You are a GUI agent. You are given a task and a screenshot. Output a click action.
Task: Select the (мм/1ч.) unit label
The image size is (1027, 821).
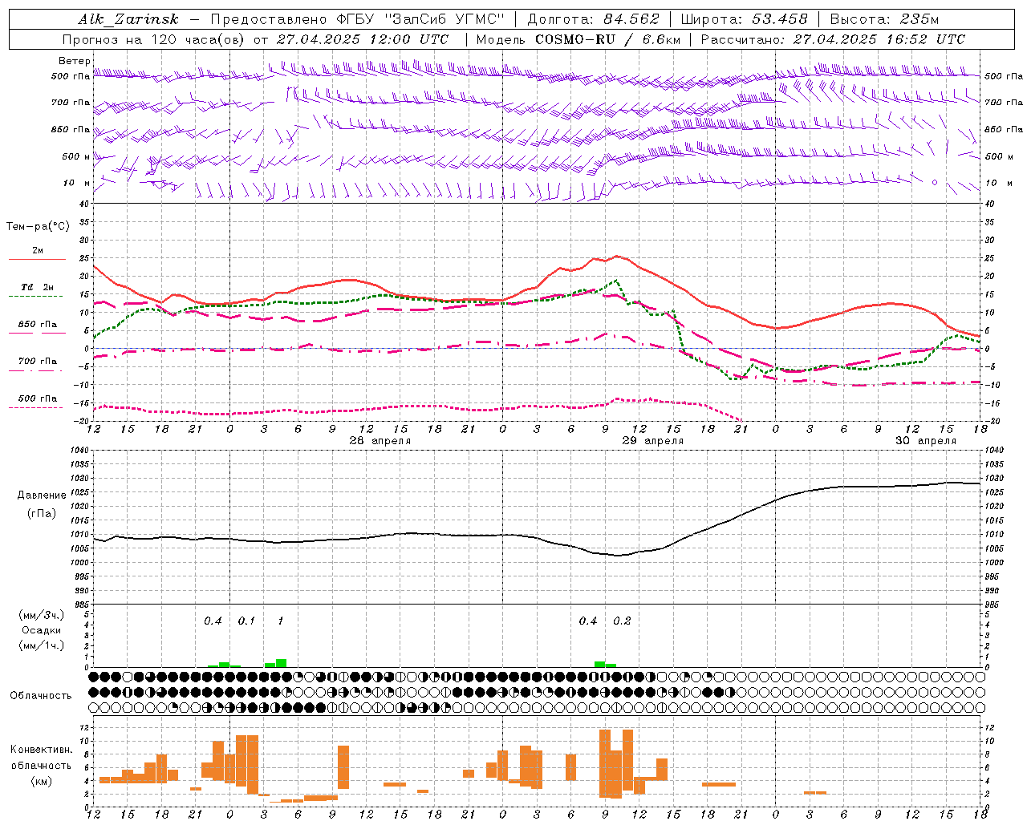coord(42,645)
